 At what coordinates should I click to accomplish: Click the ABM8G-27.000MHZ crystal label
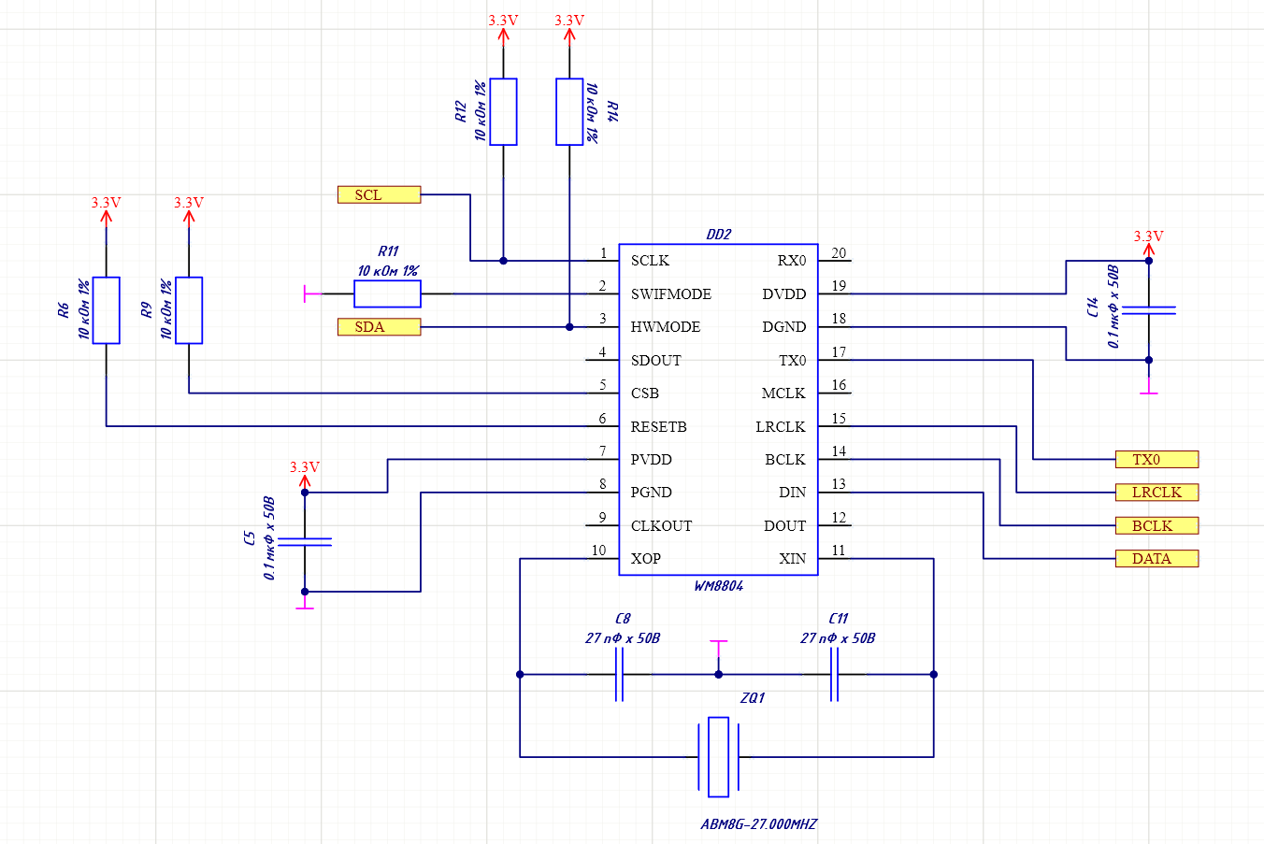tap(758, 824)
